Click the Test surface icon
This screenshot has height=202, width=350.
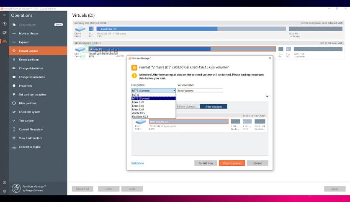click(14, 121)
